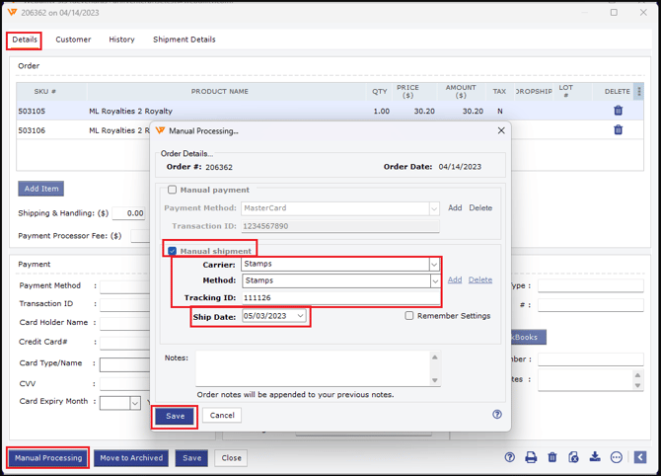Switch to the Customer tab
The width and height of the screenshot is (661, 476).
[x=73, y=40]
